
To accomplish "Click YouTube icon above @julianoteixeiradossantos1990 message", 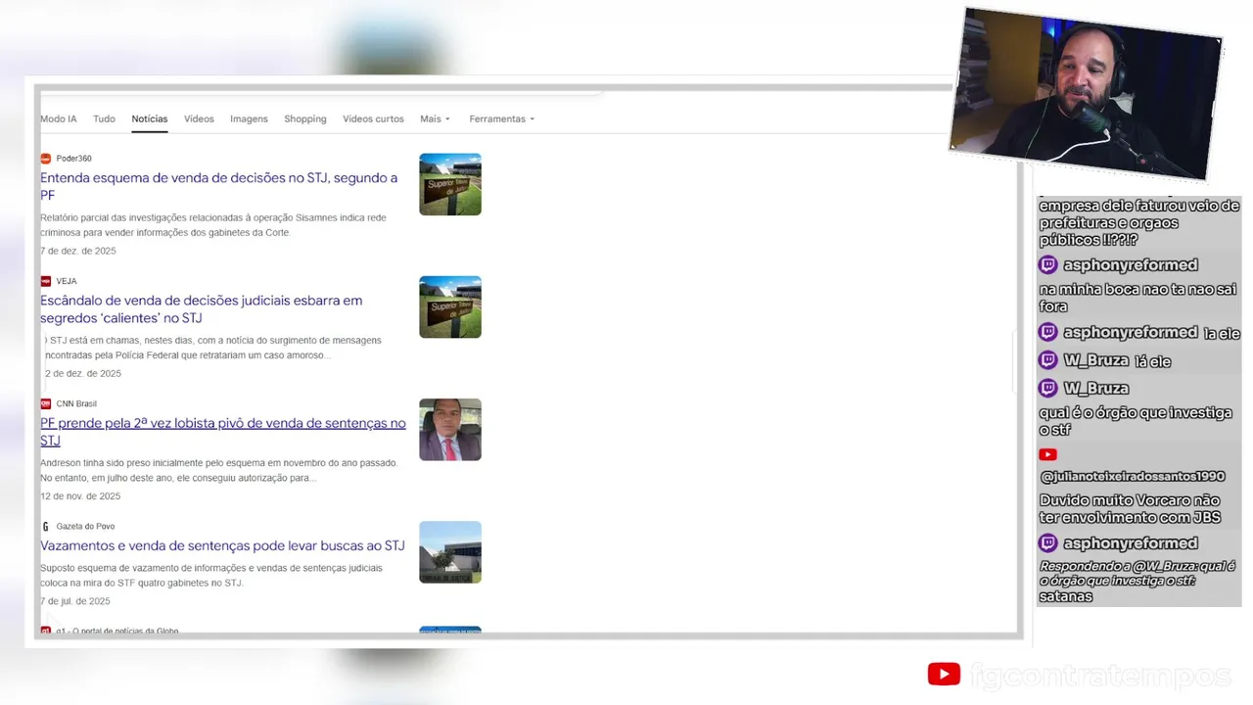I will [1048, 454].
